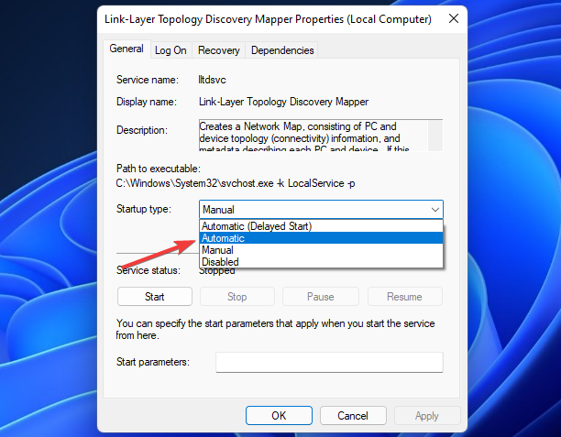Choose Automatic (Delayed Start) option

[x=321, y=226]
